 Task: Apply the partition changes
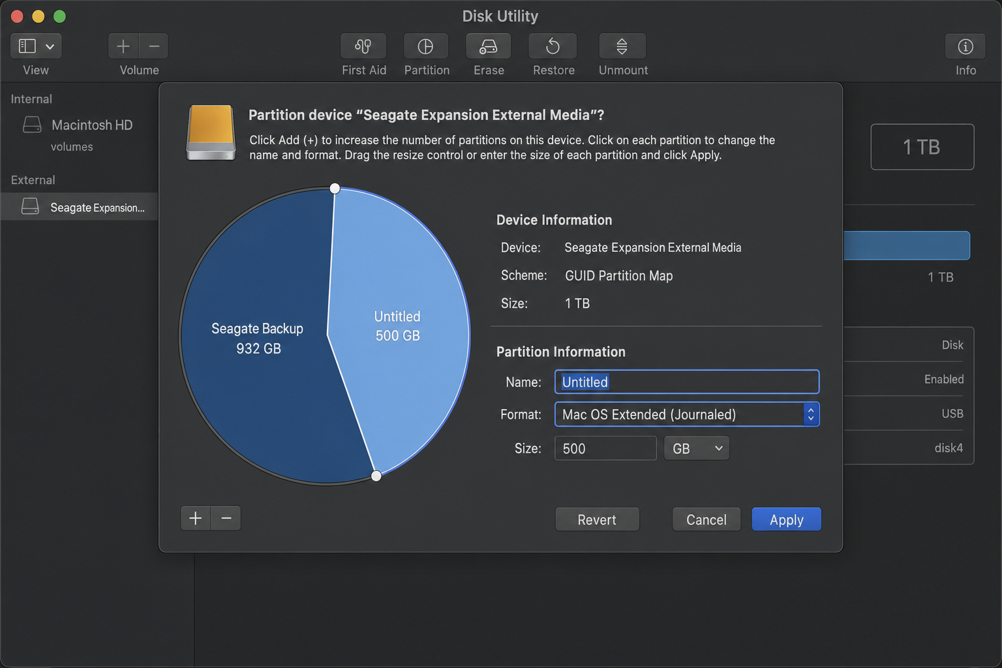(786, 519)
